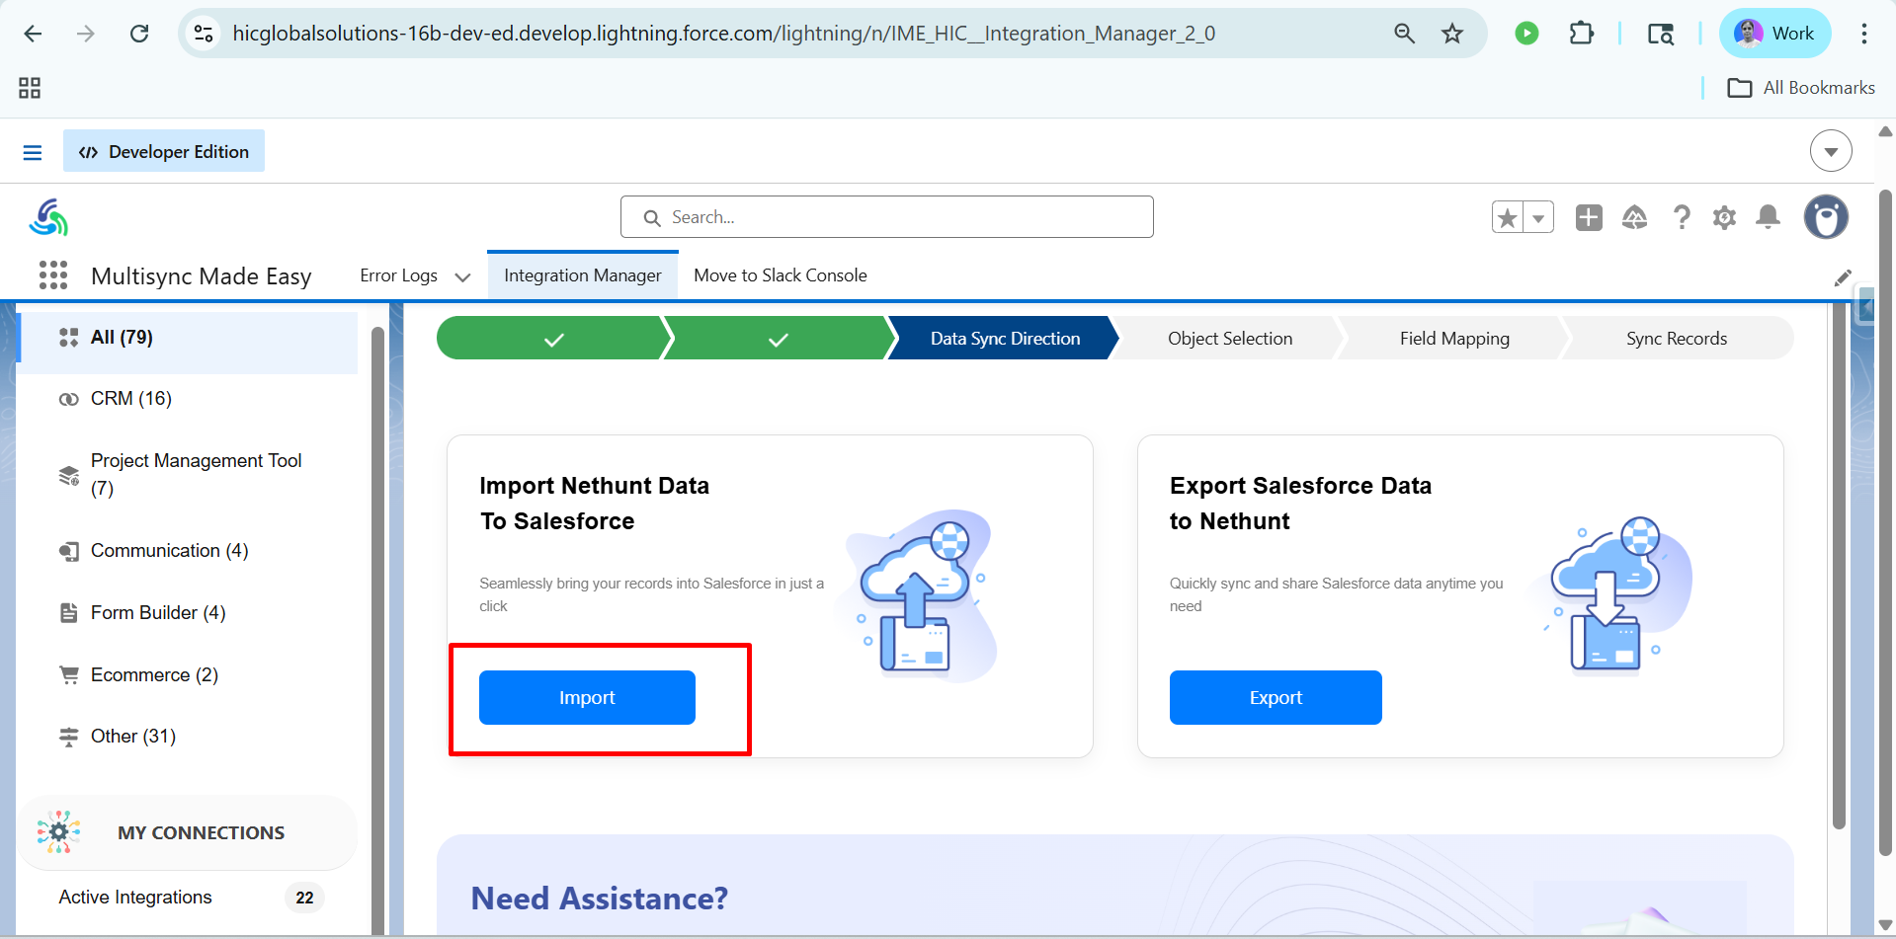Click the Salesforce org logo
Image resolution: width=1896 pixels, height=939 pixels.
tap(48, 217)
